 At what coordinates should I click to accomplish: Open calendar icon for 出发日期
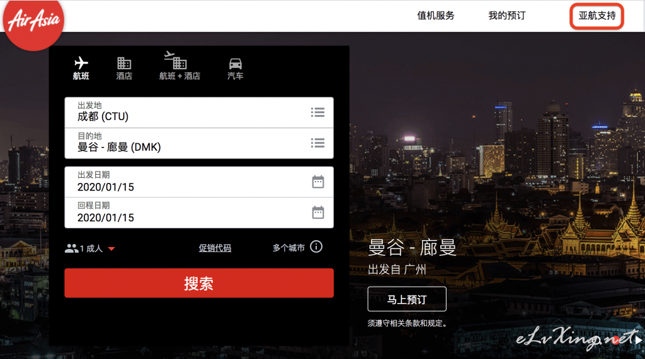[x=318, y=182]
